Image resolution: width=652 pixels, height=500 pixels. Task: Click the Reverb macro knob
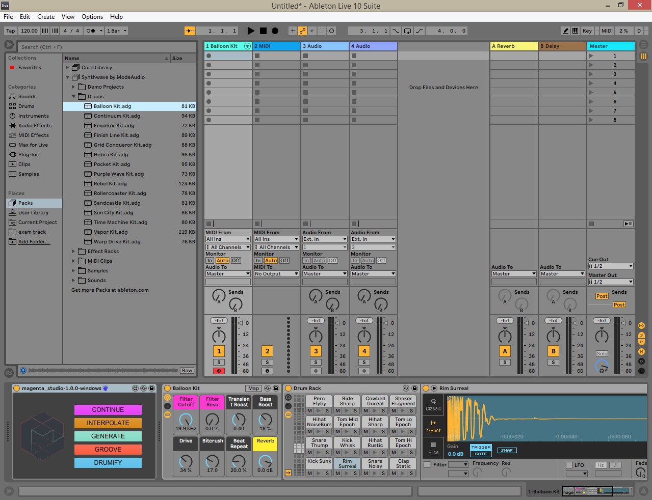pos(265,461)
